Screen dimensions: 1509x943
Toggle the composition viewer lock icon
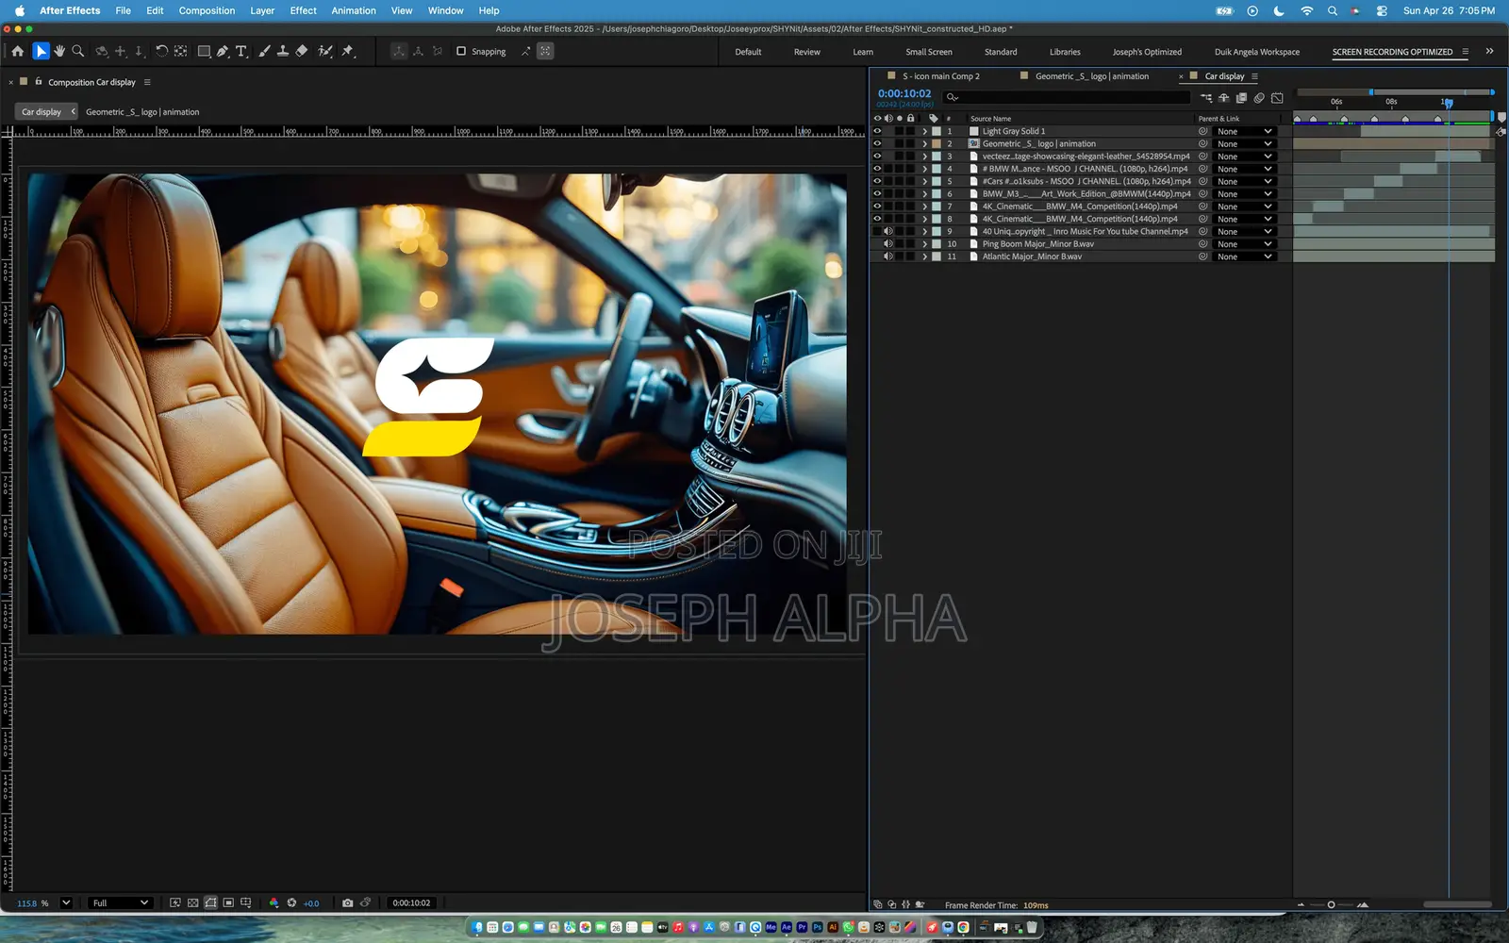coord(39,82)
